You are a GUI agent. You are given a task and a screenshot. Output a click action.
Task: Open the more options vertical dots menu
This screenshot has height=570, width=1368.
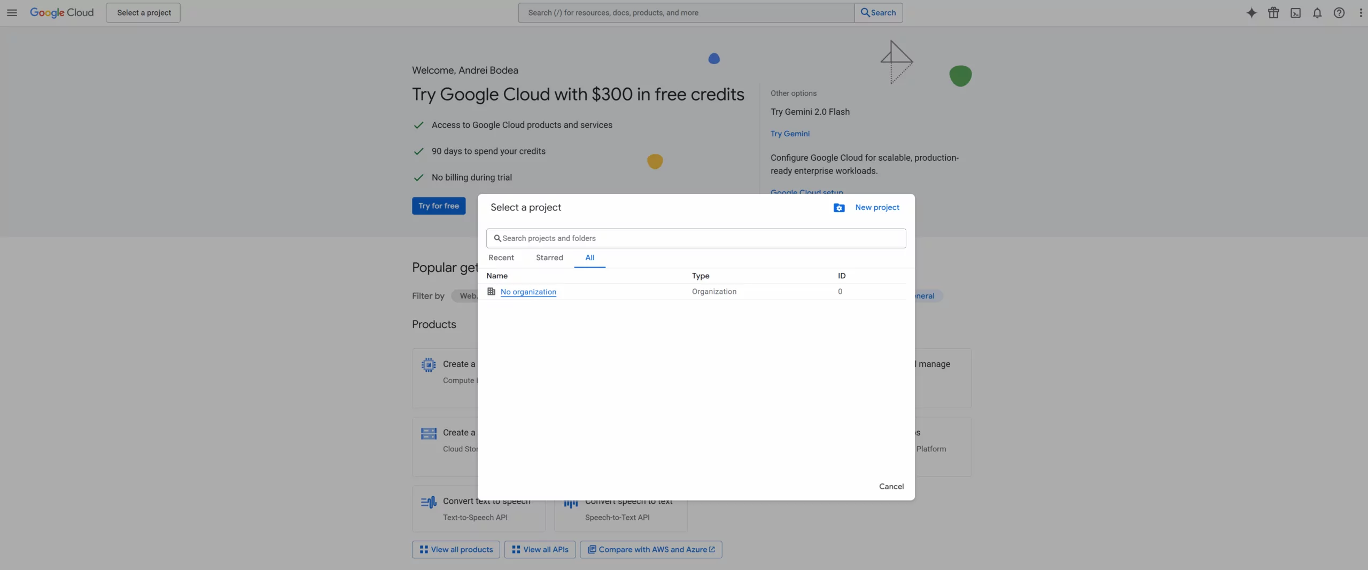pyautogui.click(x=1361, y=13)
